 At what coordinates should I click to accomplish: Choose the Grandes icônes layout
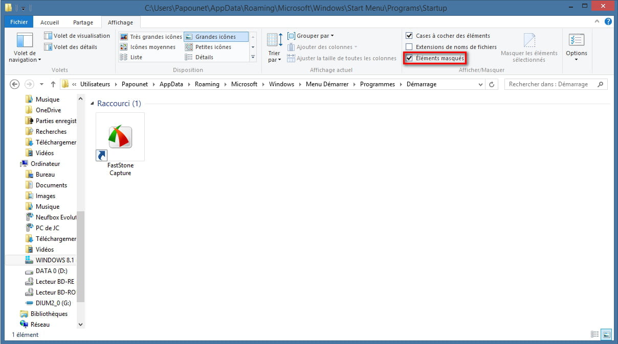pos(216,37)
